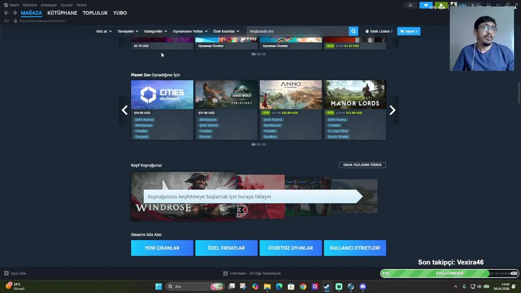Expand the Kategoriler dropdown

[156, 31]
